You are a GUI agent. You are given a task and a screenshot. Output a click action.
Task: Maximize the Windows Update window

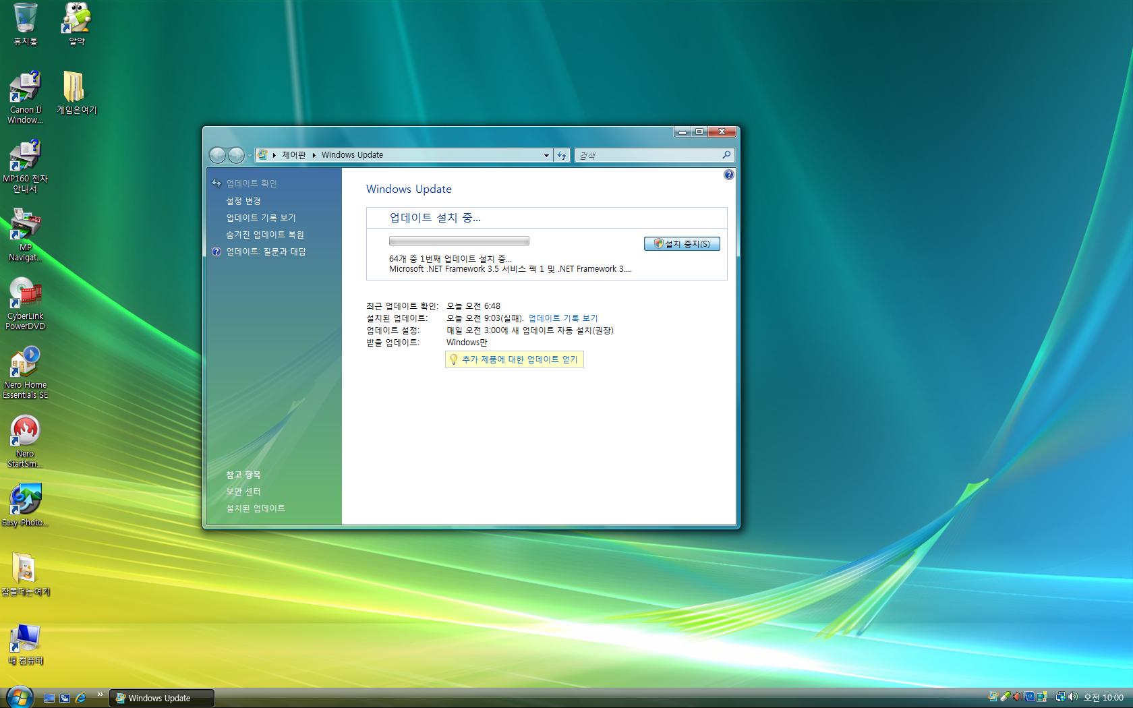(x=699, y=131)
